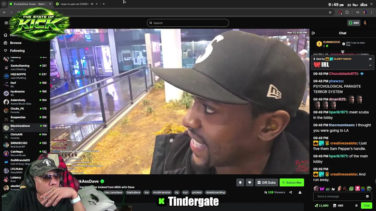Insert the first quick emote in row

[316, 188]
